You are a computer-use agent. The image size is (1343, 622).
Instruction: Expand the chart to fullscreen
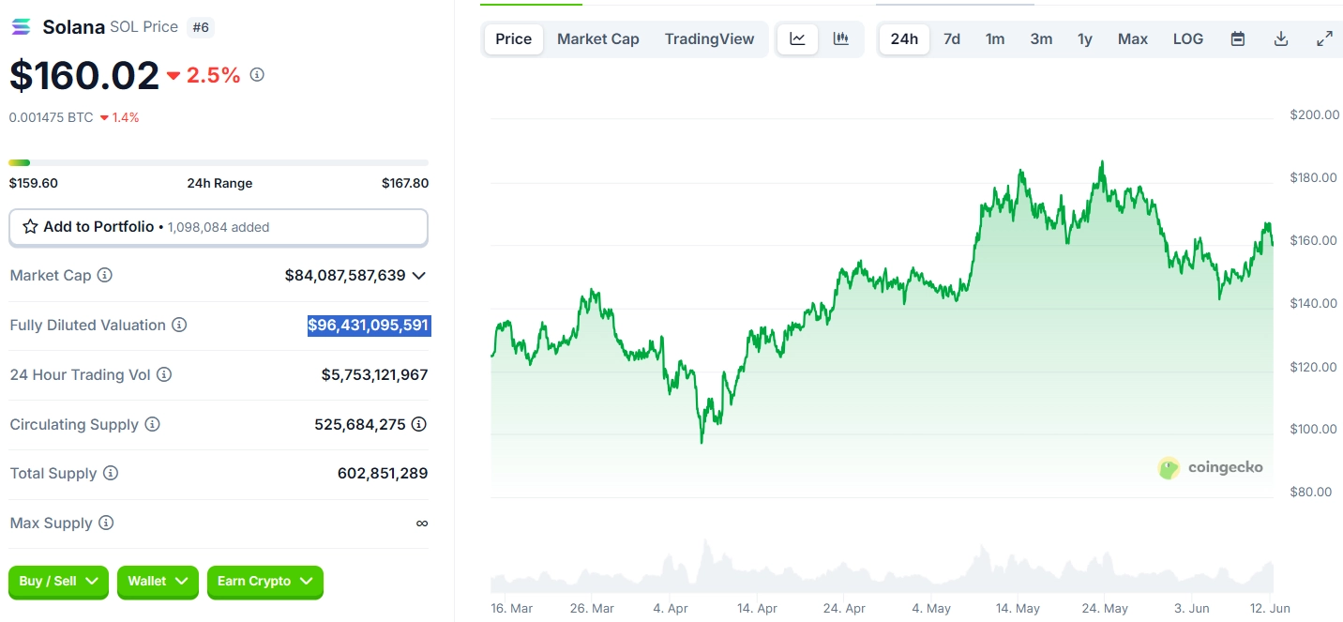point(1324,39)
